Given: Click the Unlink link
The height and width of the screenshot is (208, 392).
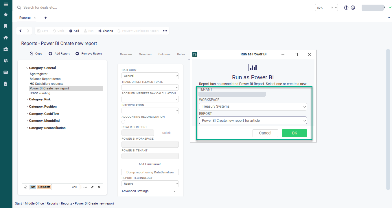Looking at the screenshot, I should (x=166, y=133).
